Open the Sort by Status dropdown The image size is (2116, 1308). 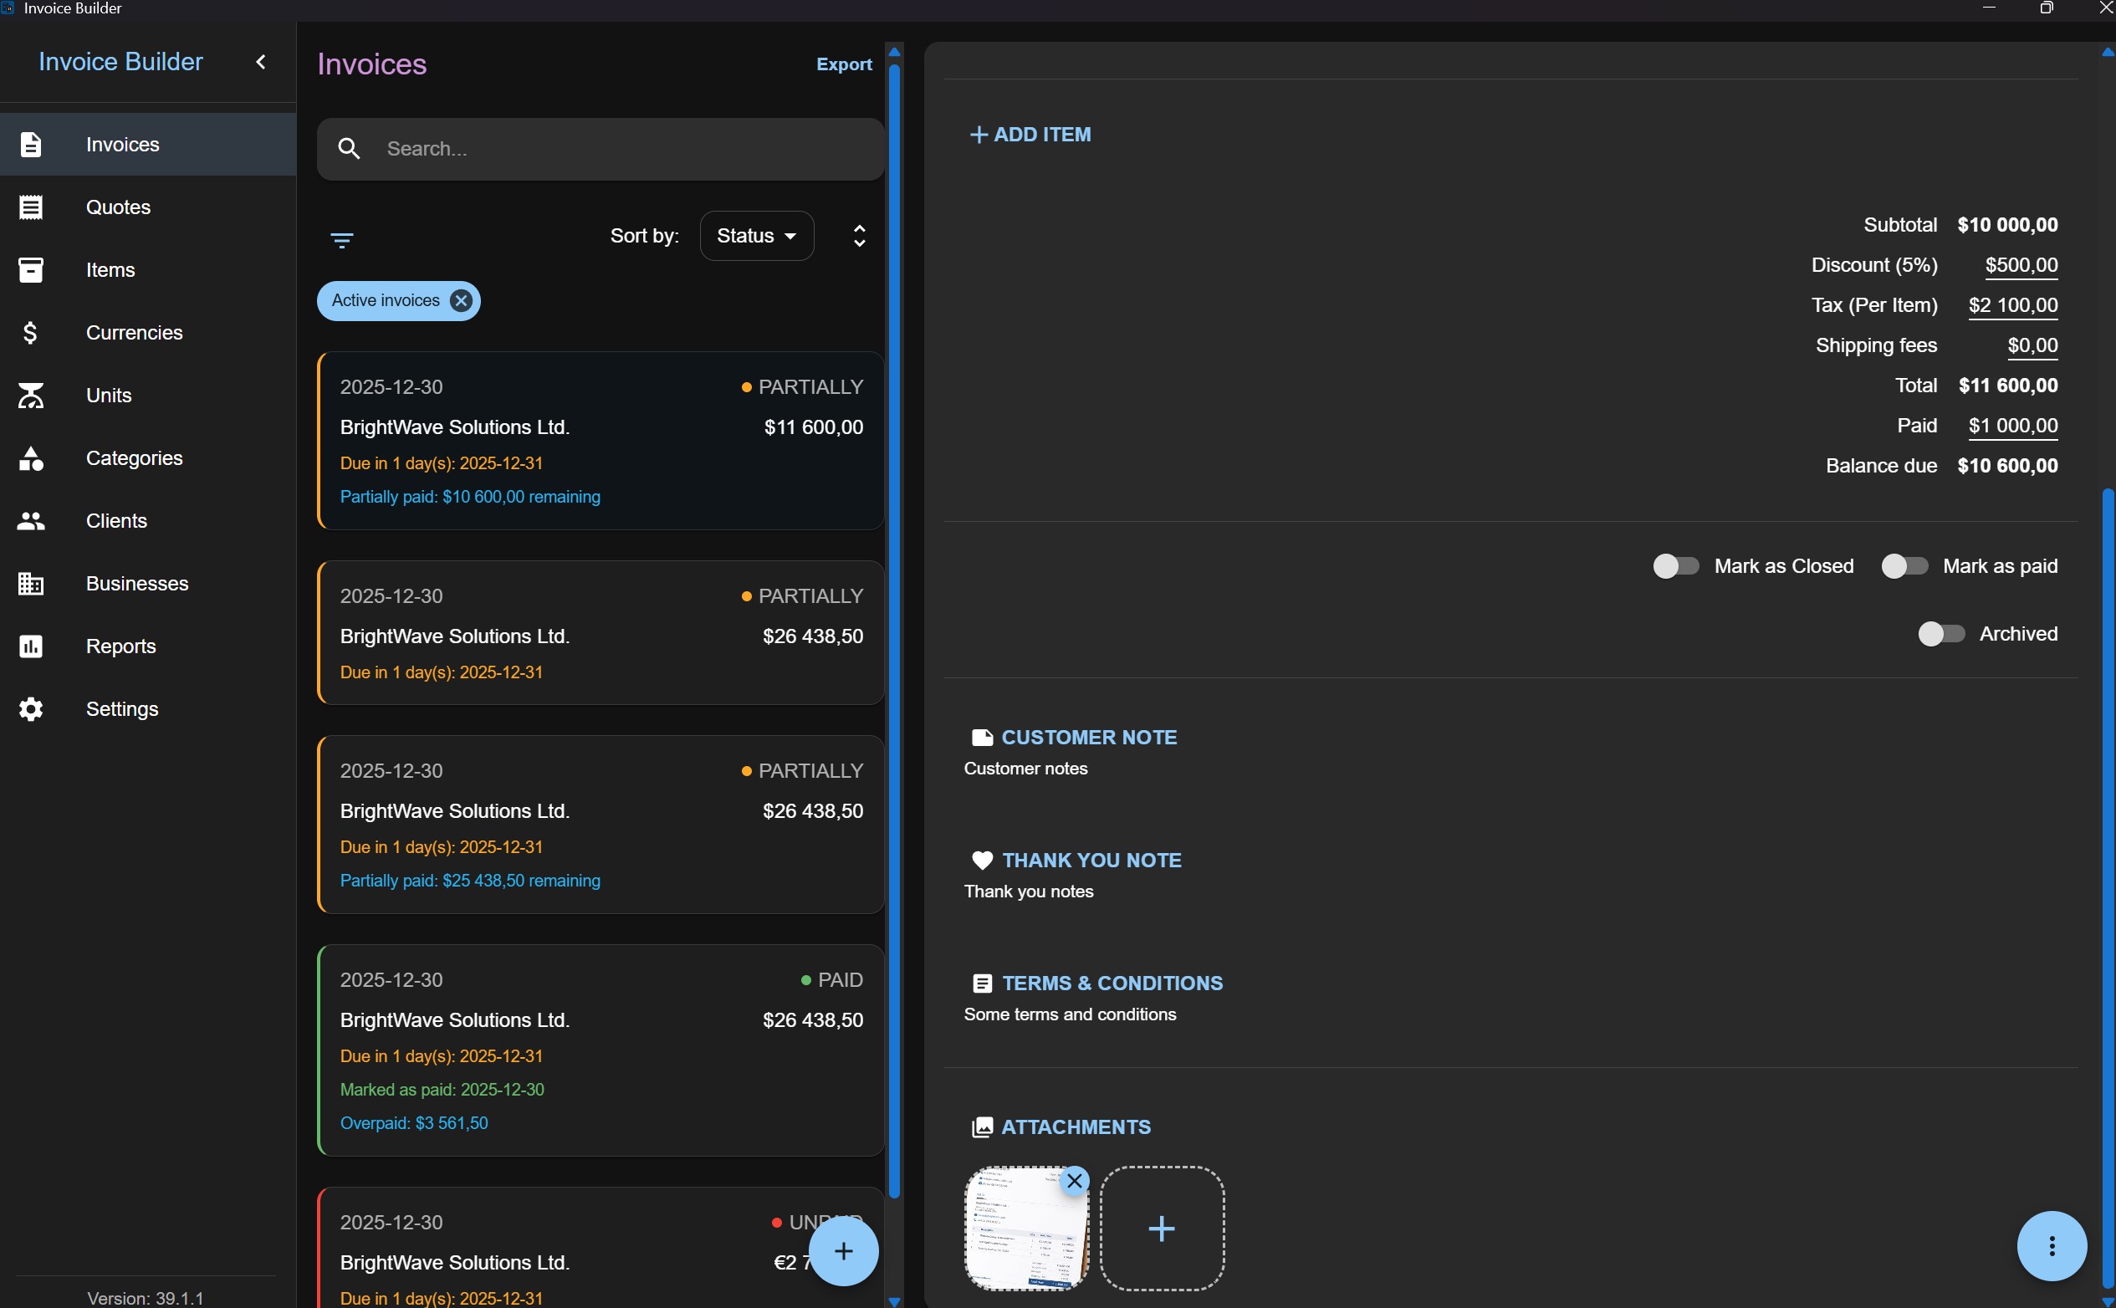[x=756, y=236]
